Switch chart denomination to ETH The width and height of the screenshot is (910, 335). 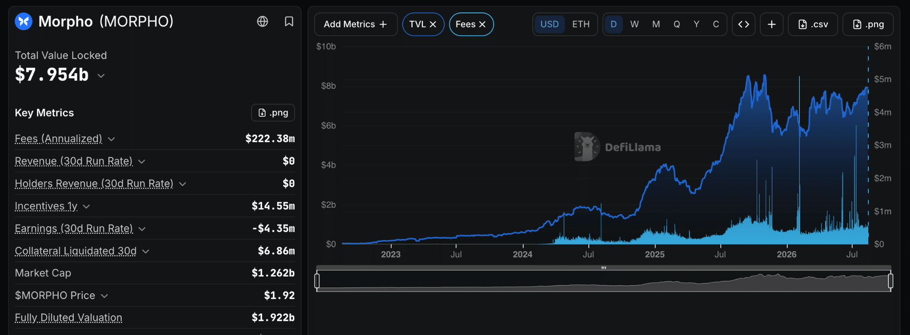[x=581, y=24]
